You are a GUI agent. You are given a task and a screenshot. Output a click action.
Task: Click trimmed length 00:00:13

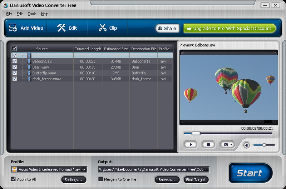coord(88,67)
